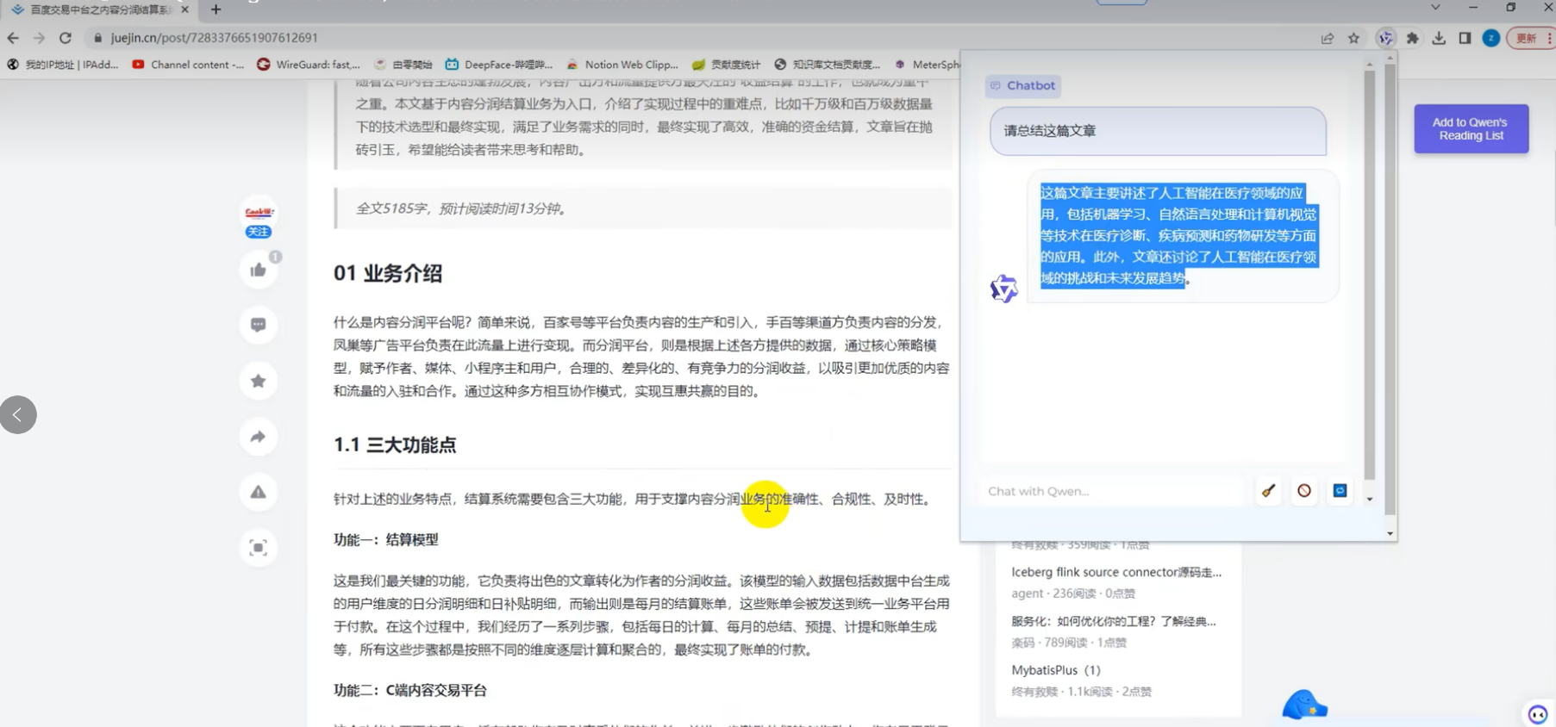Open 贡献度统计 bookmark
The height and width of the screenshot is (727, 1556).
coord(726,65)
